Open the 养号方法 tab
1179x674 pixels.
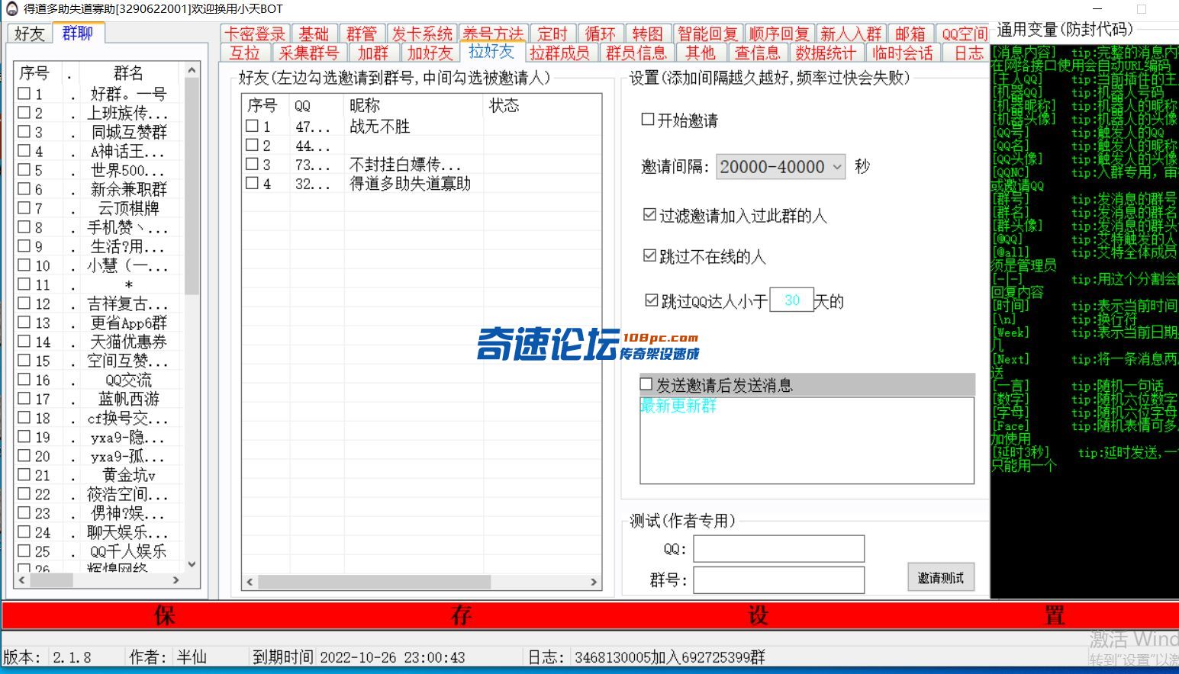tap(492, 34)
